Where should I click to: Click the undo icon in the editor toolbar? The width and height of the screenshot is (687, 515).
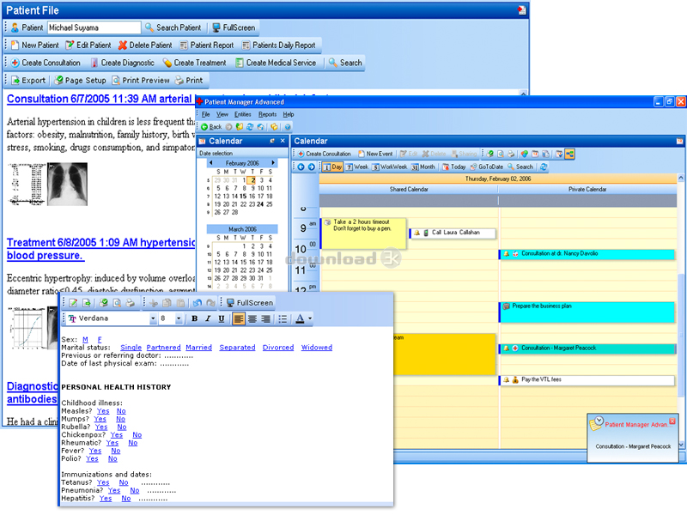pos(198,303)
